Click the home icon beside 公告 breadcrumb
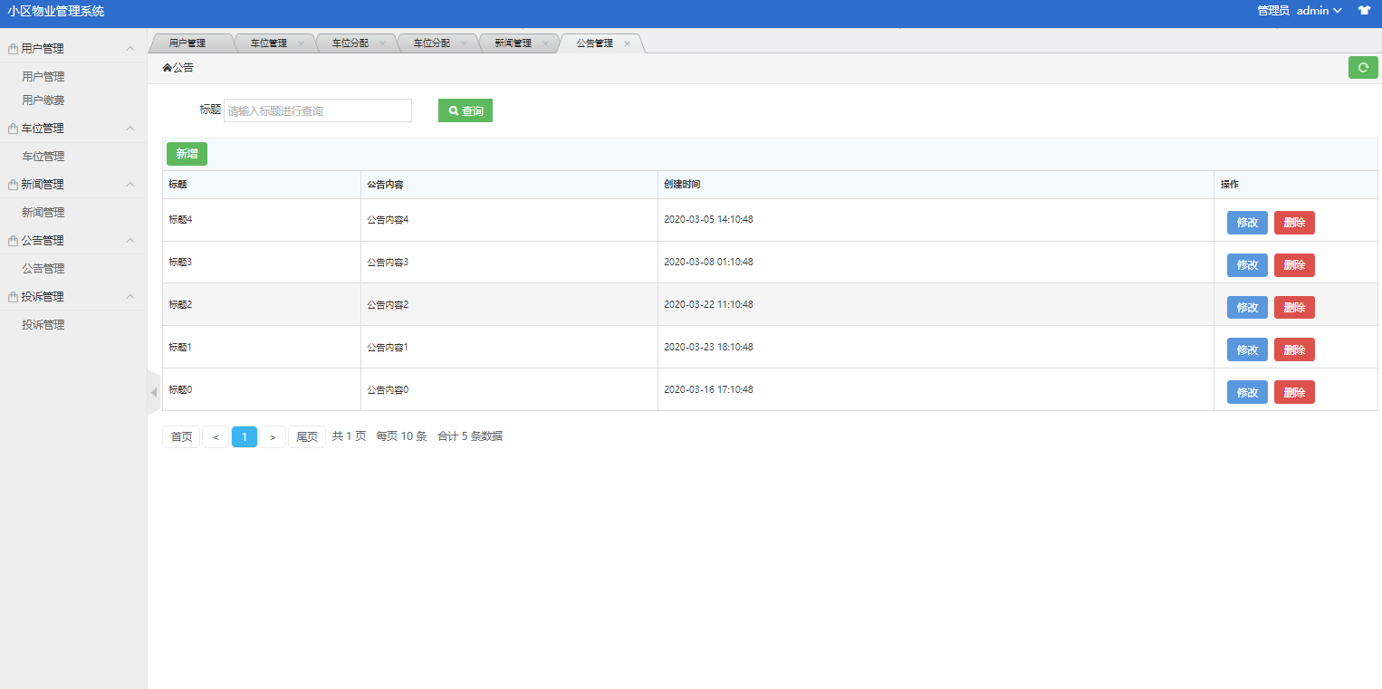The height and width of the screenshot is (689, 1382). tap(167, 67)
